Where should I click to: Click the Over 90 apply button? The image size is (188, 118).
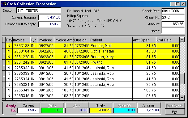point(124,105)
